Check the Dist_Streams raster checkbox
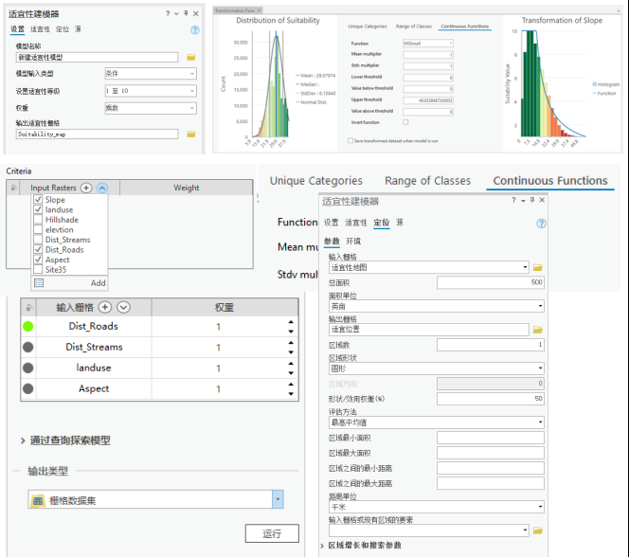 tap(38, 240)
